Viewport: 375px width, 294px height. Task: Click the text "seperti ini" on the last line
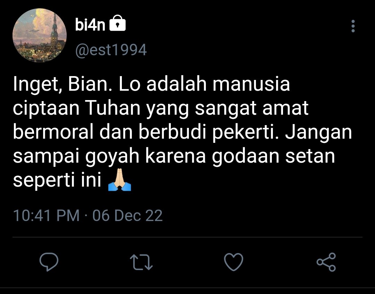pyautogui.click(x=57, y=180)
